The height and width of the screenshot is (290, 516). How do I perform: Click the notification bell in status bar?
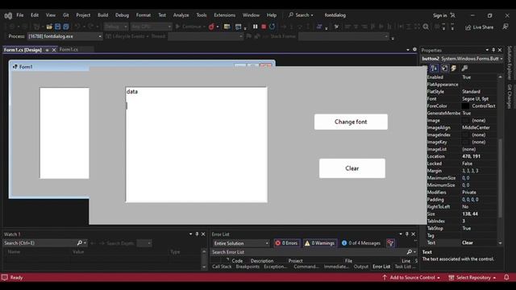tap(506, 277)
